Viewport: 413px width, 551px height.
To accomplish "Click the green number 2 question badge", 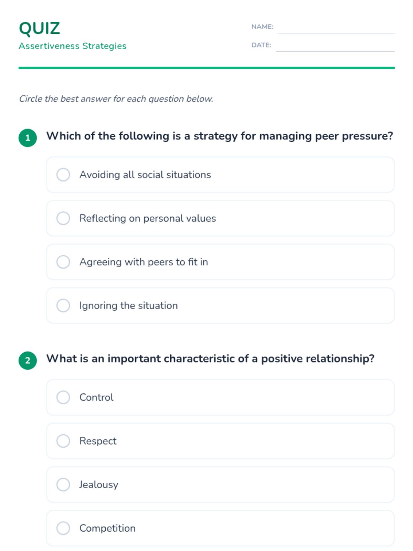I will point(28,361).
